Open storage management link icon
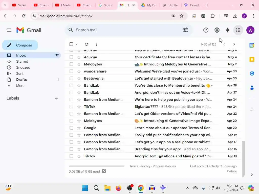This screenshot has height=194, width=259. [104, 171]
